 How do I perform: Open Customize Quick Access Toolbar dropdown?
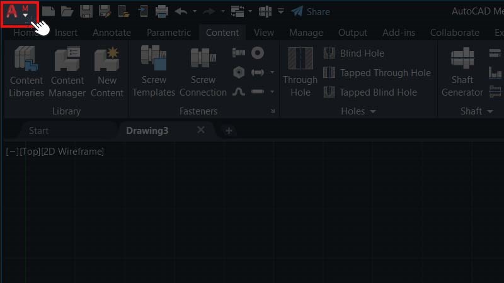pyautogui.click(x=280, y=11)
